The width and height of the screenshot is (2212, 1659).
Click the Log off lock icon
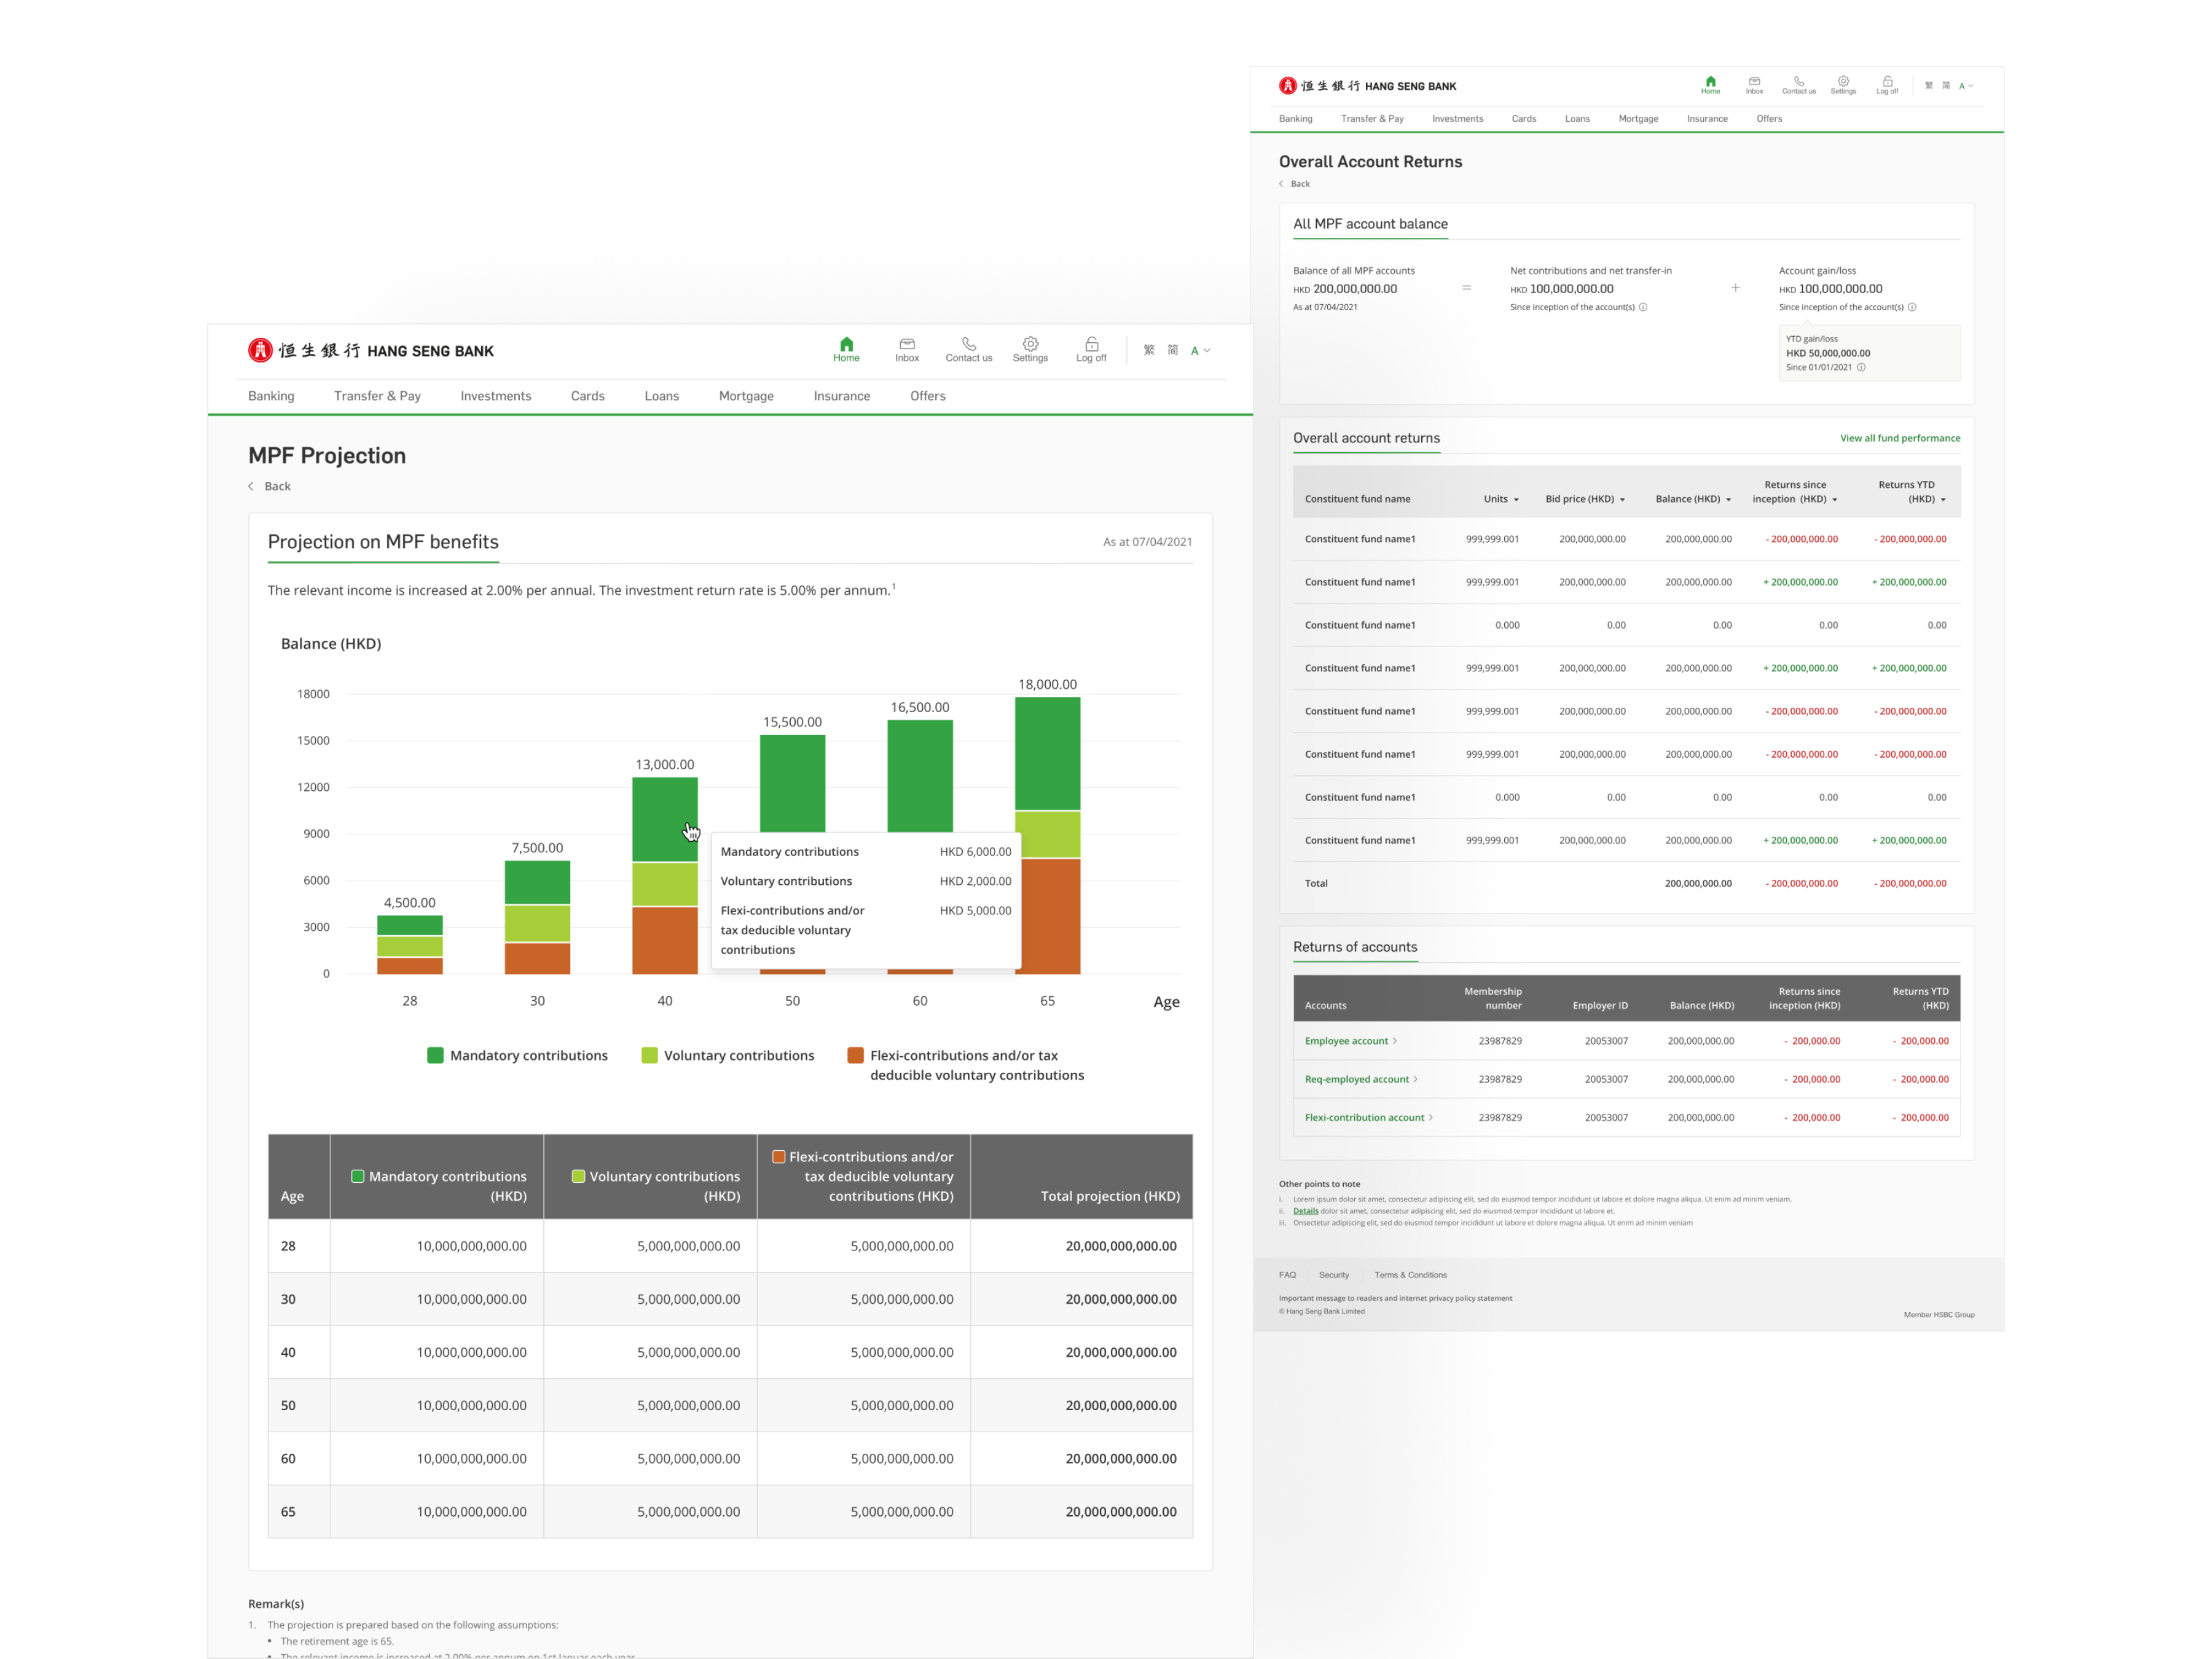click(x=1091, y=344)
